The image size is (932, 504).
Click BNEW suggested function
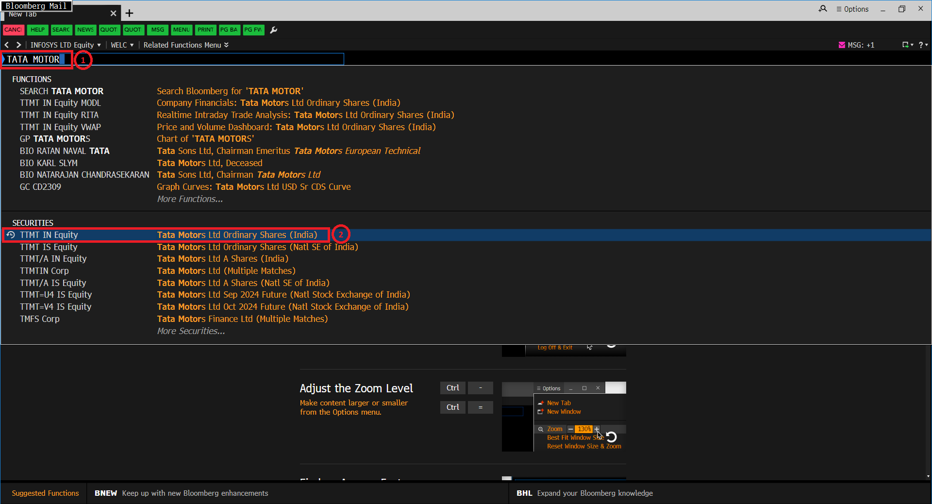pos(181,493)
